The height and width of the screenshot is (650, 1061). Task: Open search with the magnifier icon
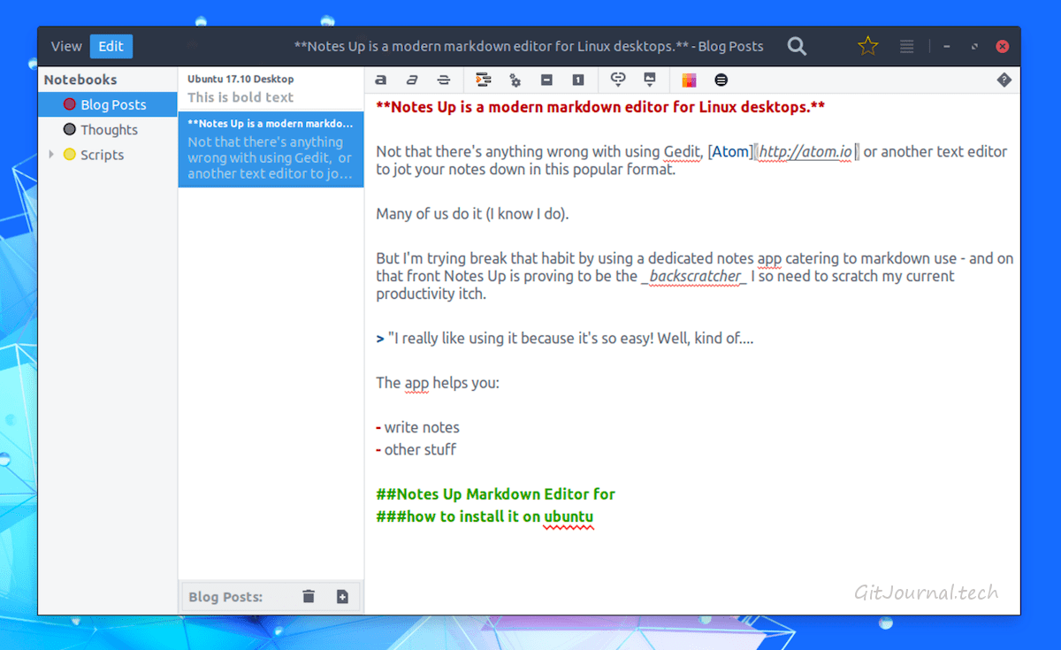797,46
